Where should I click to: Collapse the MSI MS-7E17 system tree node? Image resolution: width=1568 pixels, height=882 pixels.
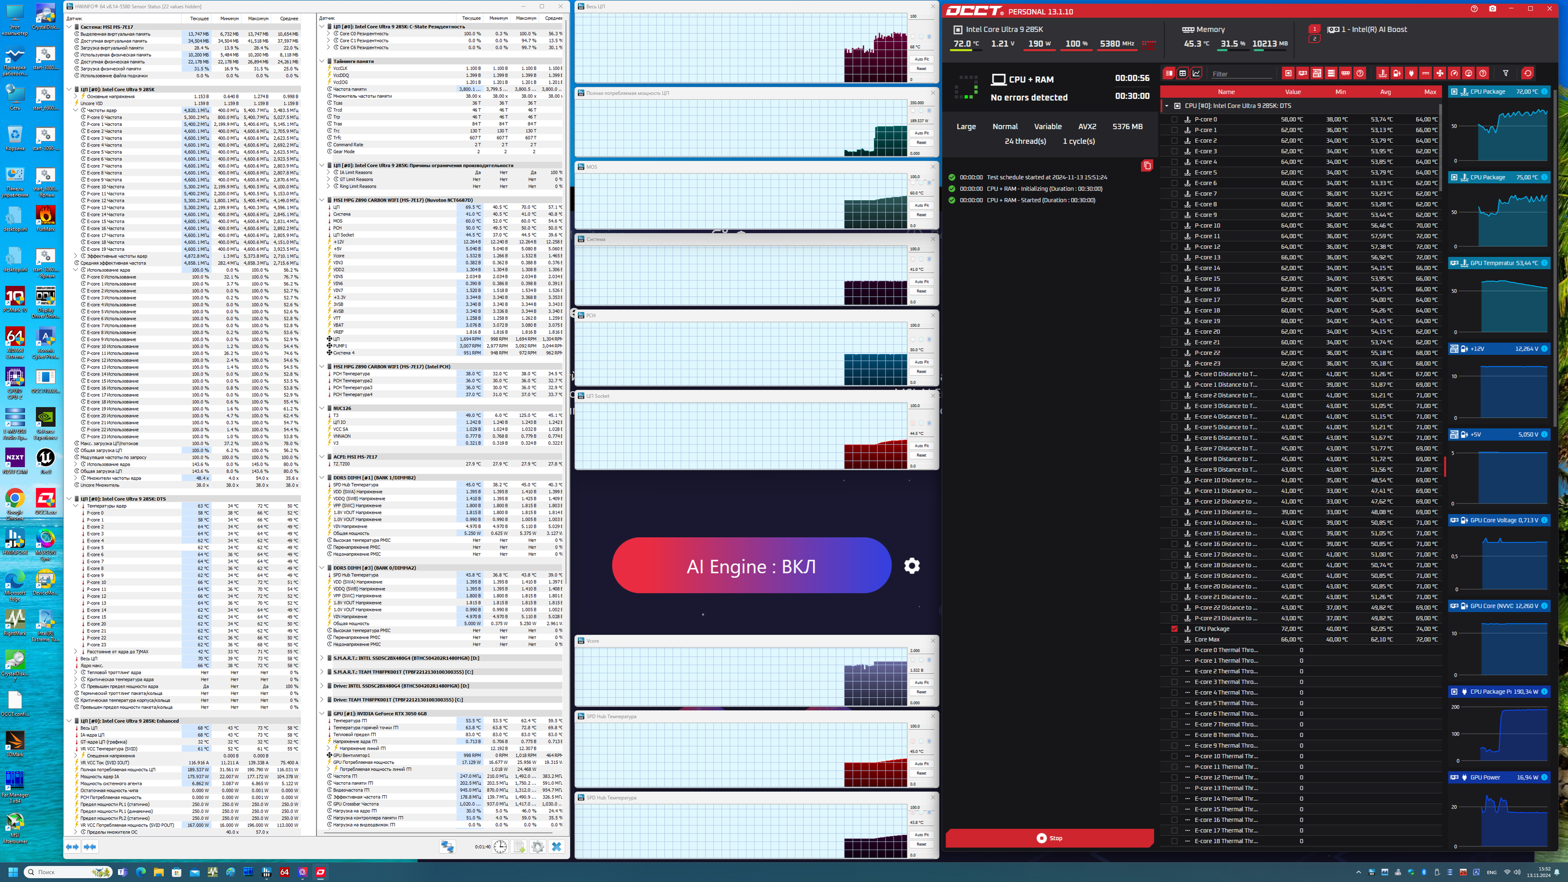(69, 27)
